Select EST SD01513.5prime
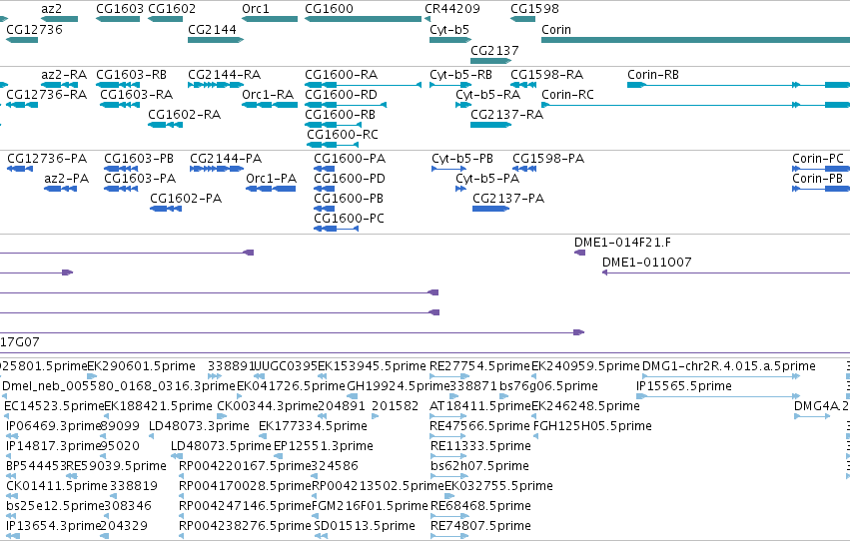This screenshot has height=541, width=850. (322, 536)
